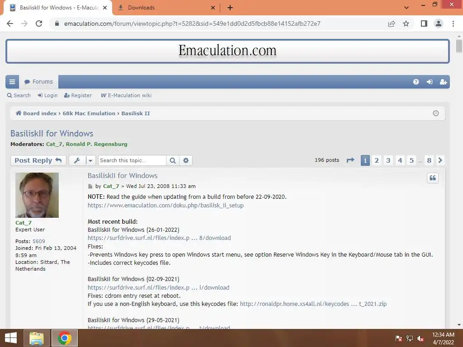Click the Search this topic field
The height and width of the screenshot is (347, 463).
(x=132, y=160)
